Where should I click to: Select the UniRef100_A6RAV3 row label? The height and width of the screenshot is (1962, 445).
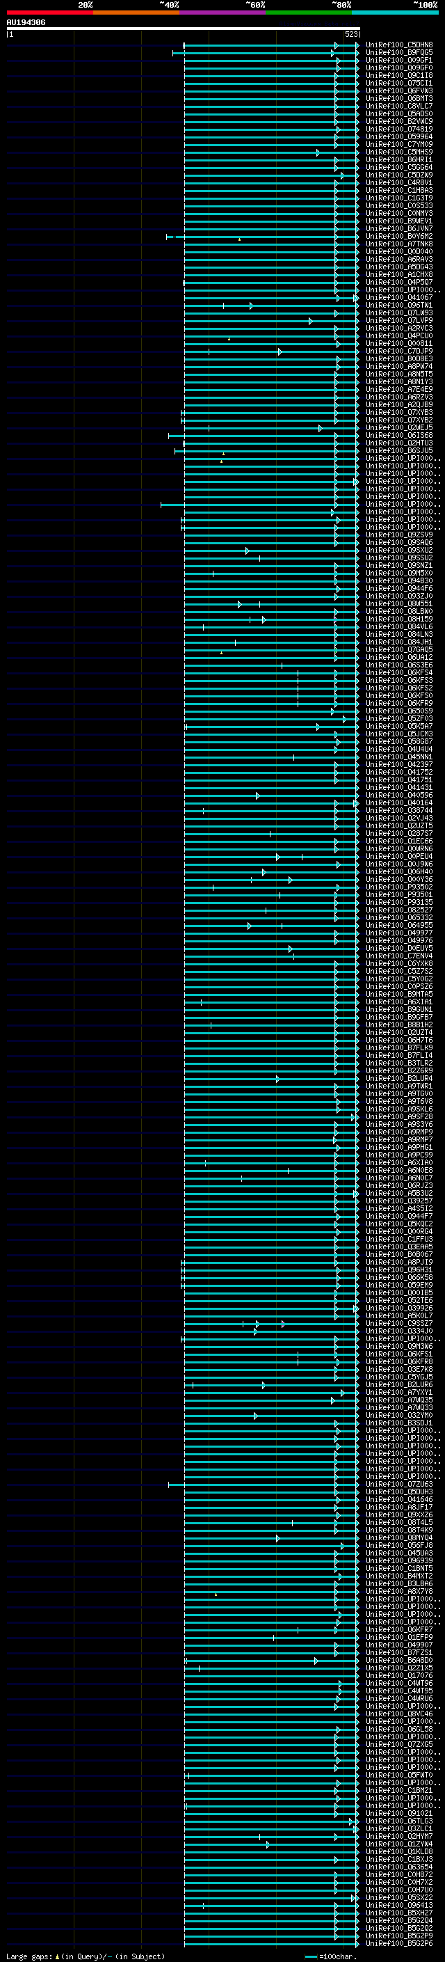point(398,259)
